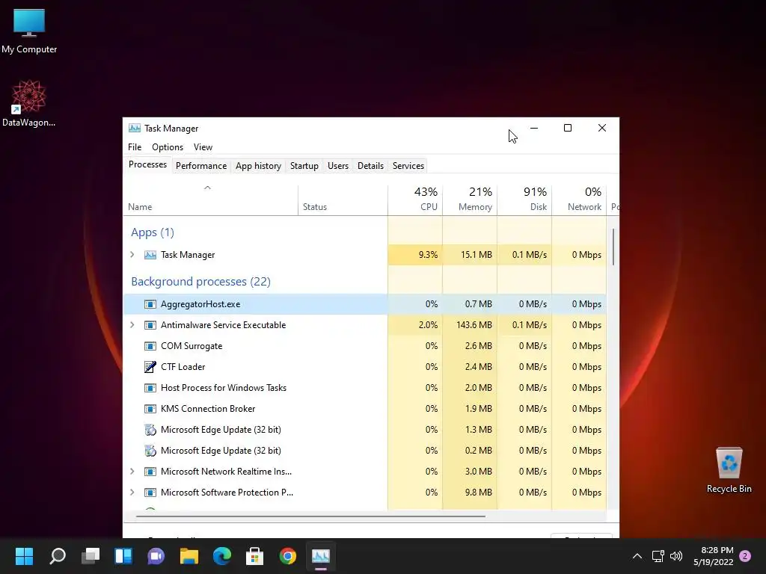Viewport: 766px width, 574px height.
Task: Click the Microsoft Software Protection Platform icon
Action: click(x=150, y=493)
